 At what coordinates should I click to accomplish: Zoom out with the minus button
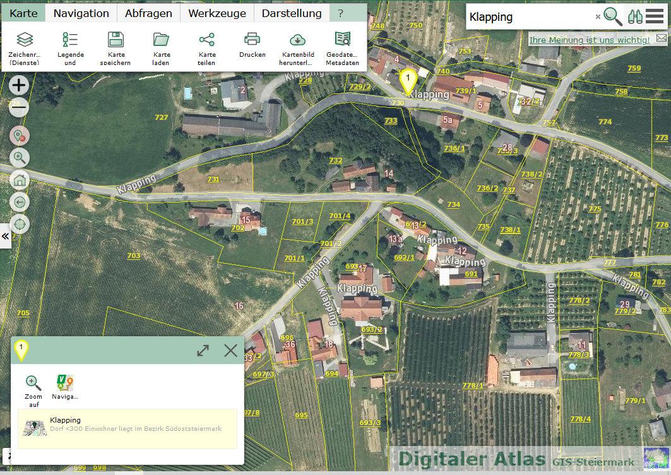click(20, 108)
